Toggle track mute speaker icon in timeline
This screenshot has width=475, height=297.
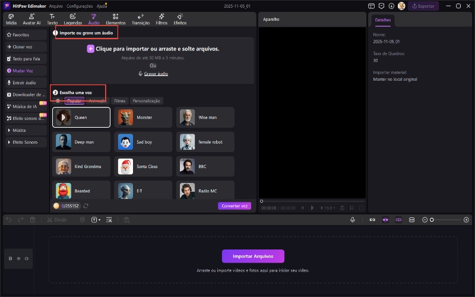[x=27, y=258]
